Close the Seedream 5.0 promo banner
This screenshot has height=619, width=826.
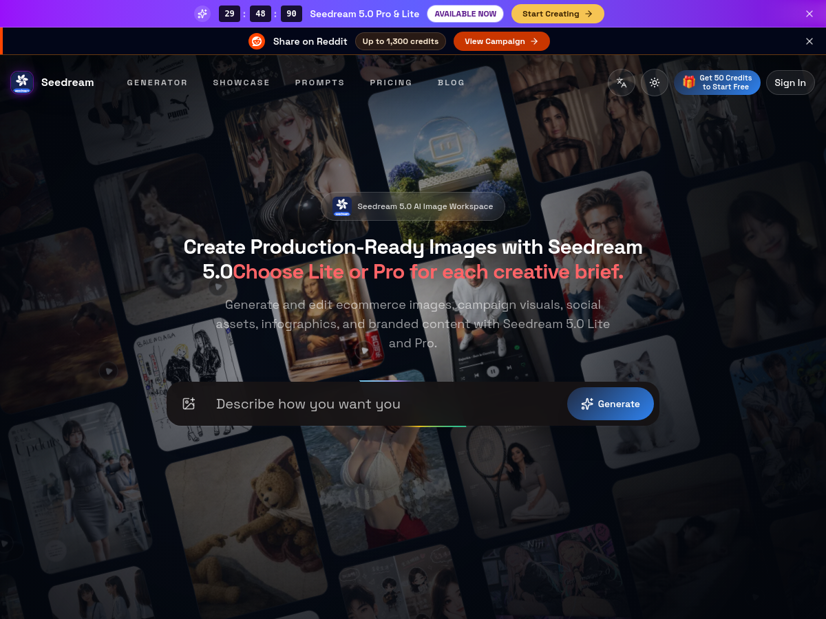point(809,14)
